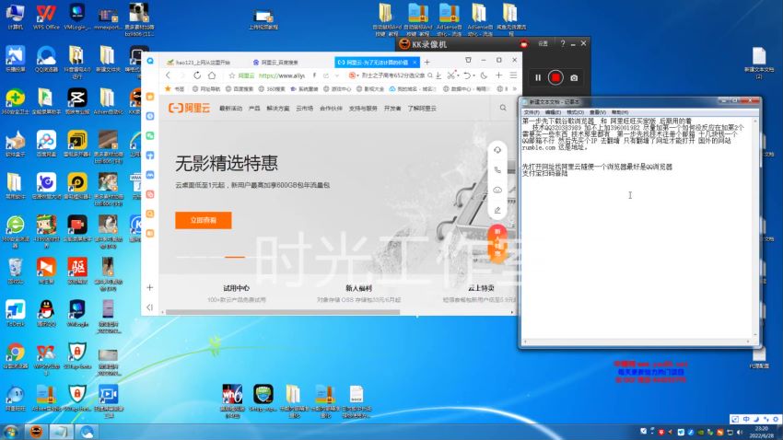Click the Windows Start button
The image size is (783, 440).
pyautogui.click(x=11, y=432)
